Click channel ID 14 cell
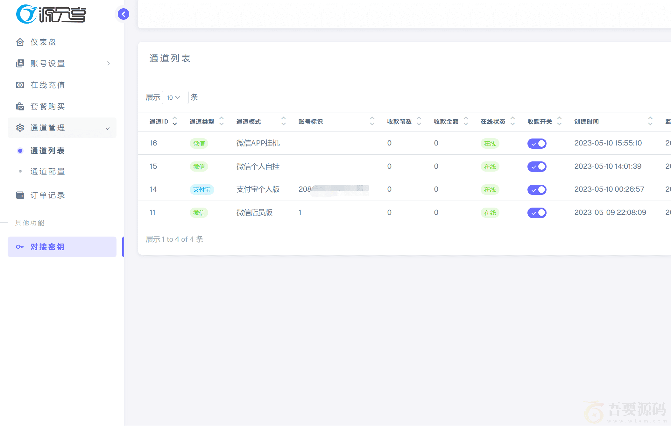 [x=153, y=189]
